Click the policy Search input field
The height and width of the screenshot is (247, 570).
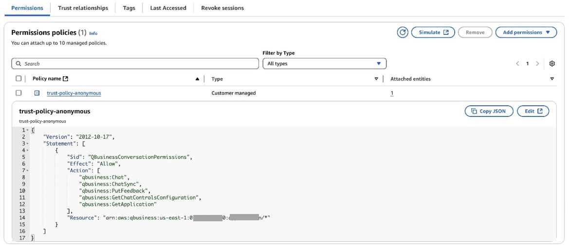(135, 64)
